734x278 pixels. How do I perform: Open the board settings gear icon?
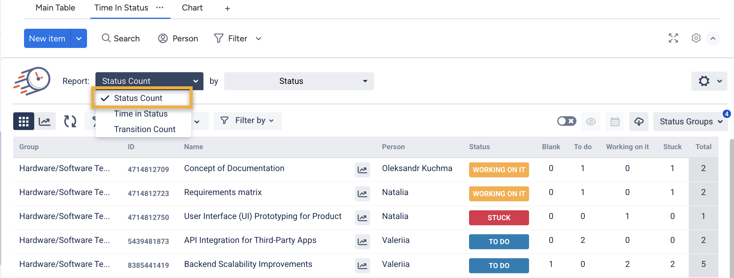tap(696, 38)
